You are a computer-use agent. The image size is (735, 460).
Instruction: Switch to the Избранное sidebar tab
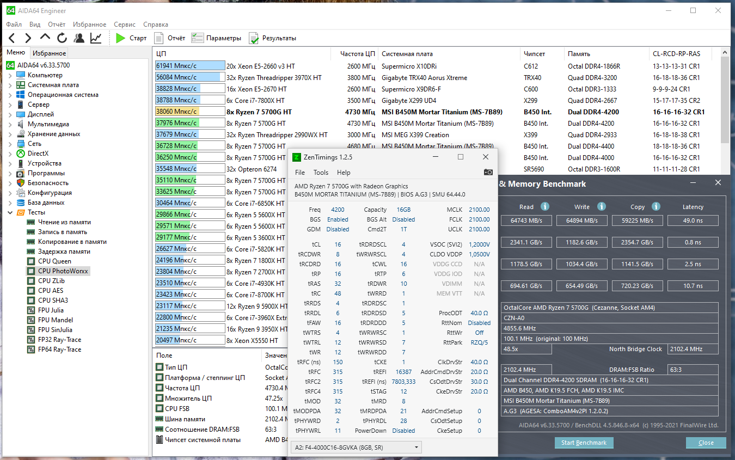[x=49, y=53]
